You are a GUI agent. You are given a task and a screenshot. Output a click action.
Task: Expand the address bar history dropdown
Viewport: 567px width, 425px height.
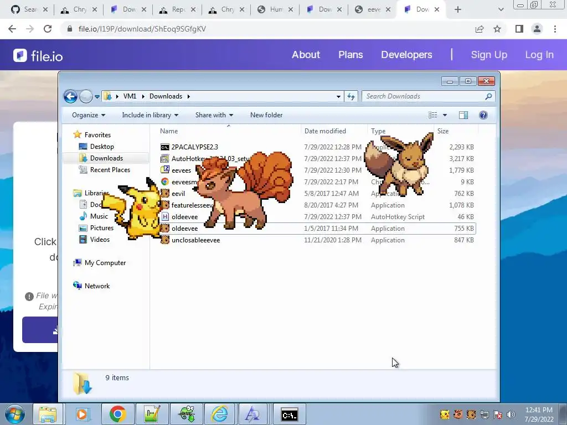coord(338,96)
